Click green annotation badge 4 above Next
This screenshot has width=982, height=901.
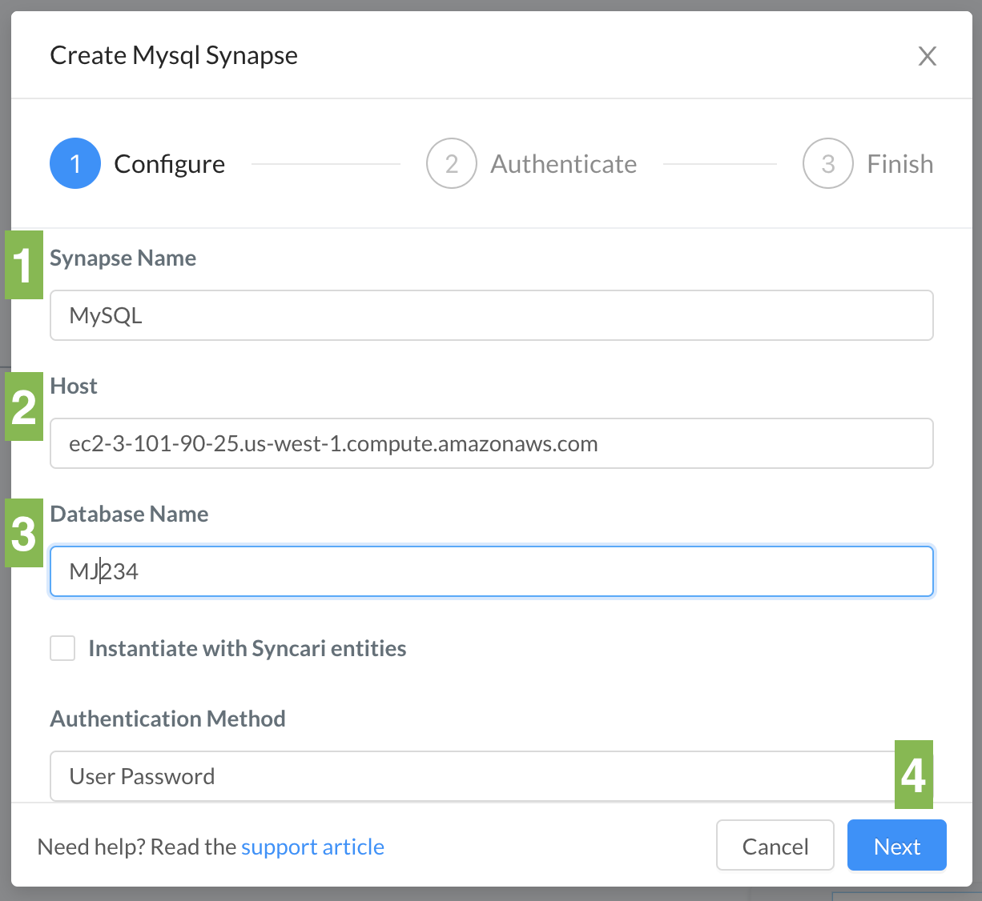pyautogui.click(x=914, y=775)
